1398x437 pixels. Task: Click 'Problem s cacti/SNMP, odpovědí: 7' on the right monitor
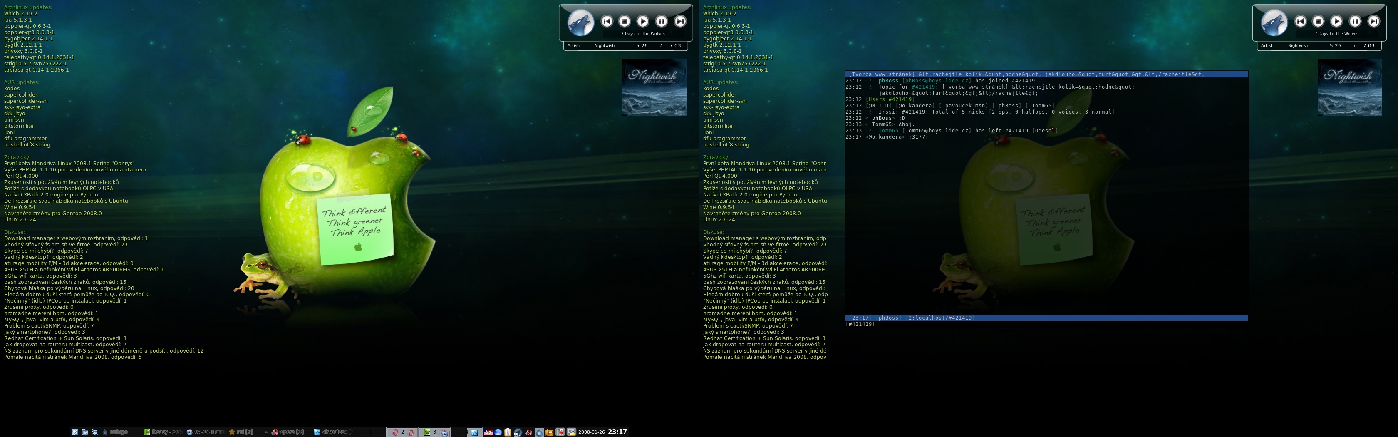748,326
